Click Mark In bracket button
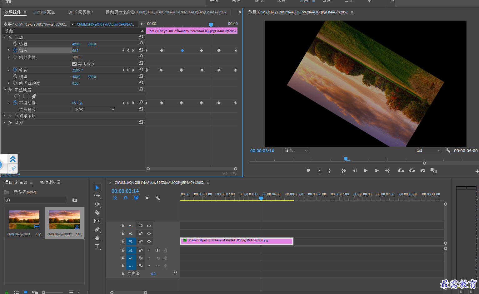 click(x=320, y=171)
